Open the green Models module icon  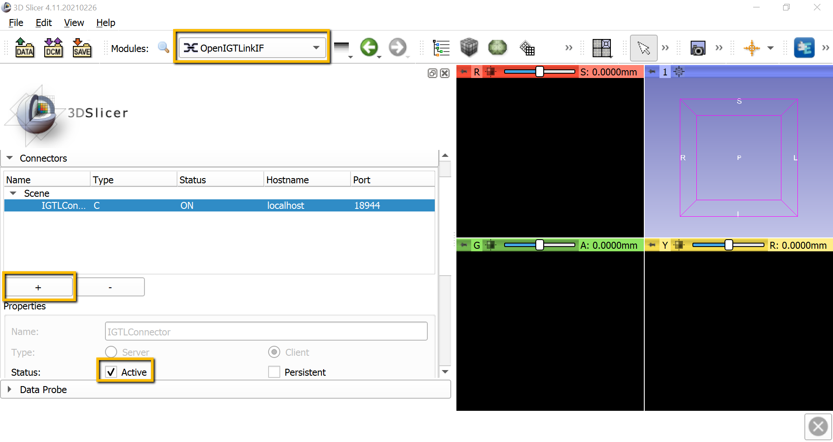[x=497, y=47]
